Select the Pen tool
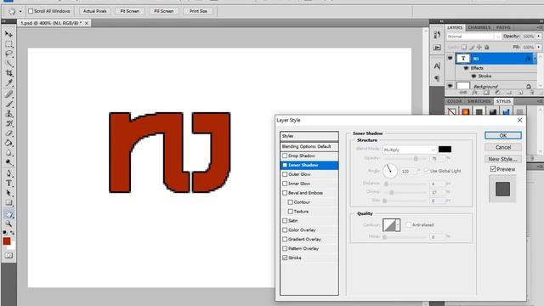This screenshot has width=544, height=306. click(x=8, y=173)
